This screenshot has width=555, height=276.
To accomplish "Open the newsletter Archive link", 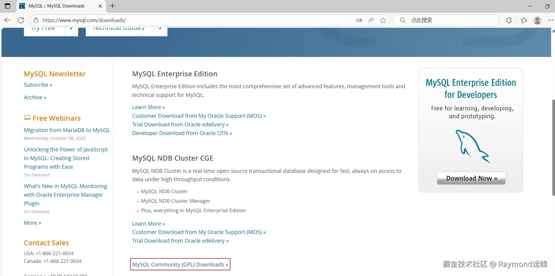I will pyautogui.click(x=35, y=97).
